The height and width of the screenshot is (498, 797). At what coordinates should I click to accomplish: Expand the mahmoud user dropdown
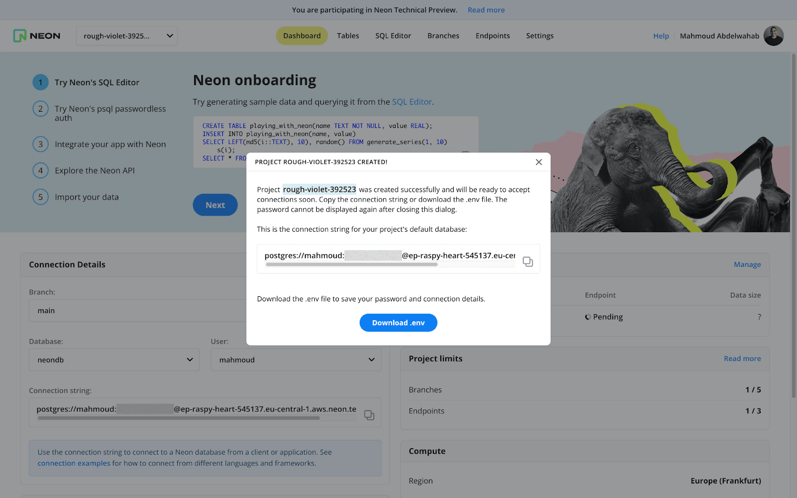pyautogui.click(x=296, y=360)
